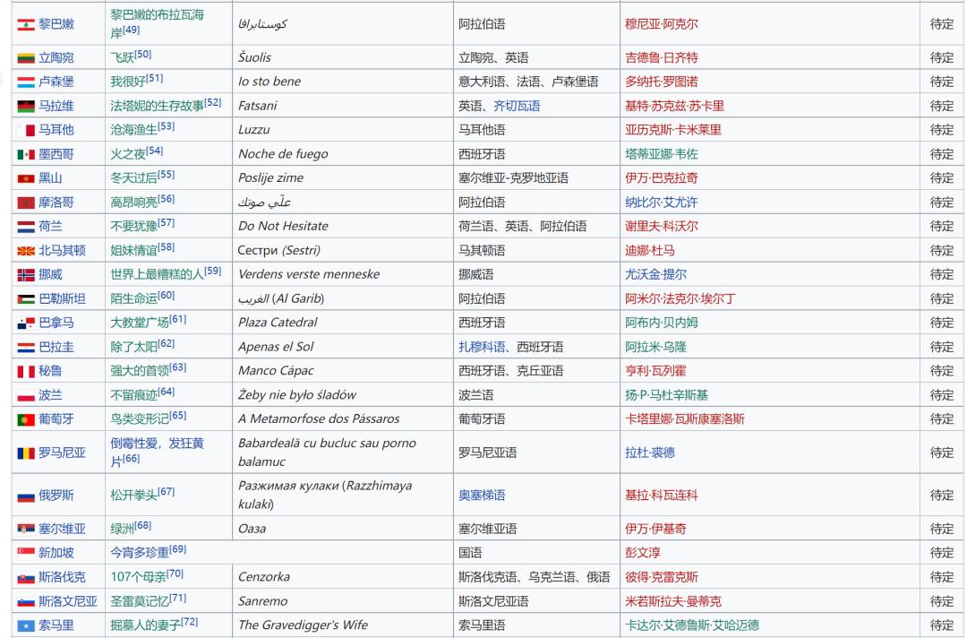Image resolution: width=967 pixels, height=638 pixels.
Task: Click the Serbia flag icon
Action: click(26, 529)
